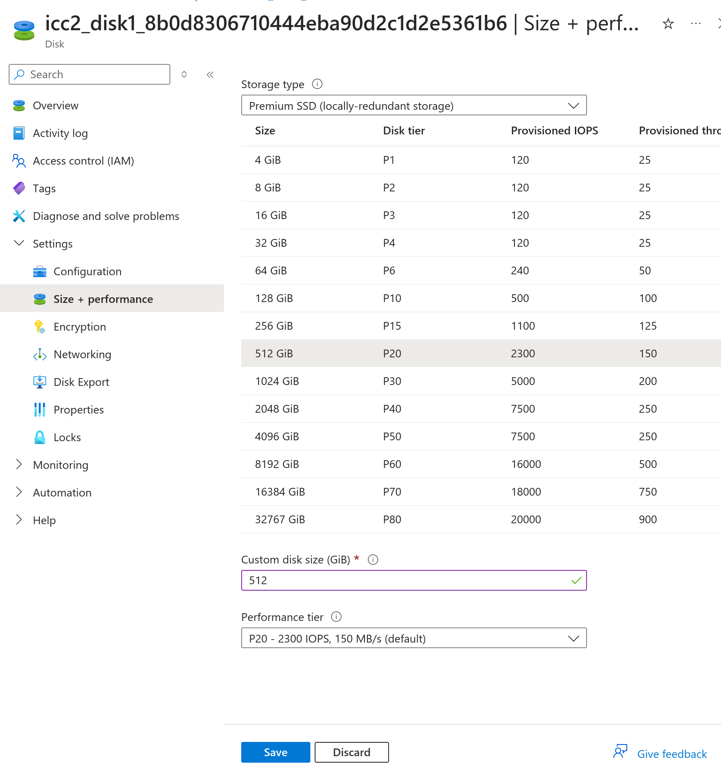Select the 8192 GiB P60 row

point(481,464)
